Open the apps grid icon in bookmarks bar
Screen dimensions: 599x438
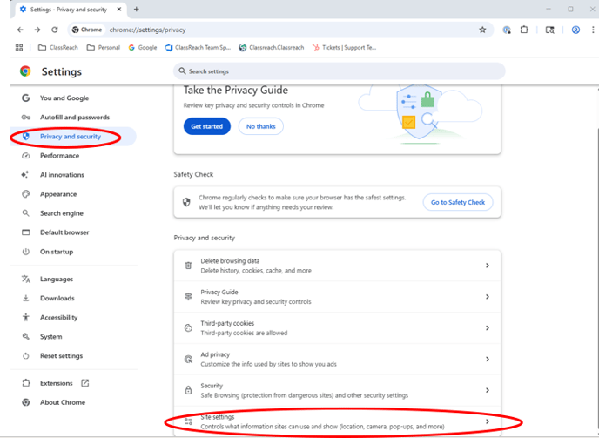click(x=19, y=47)
